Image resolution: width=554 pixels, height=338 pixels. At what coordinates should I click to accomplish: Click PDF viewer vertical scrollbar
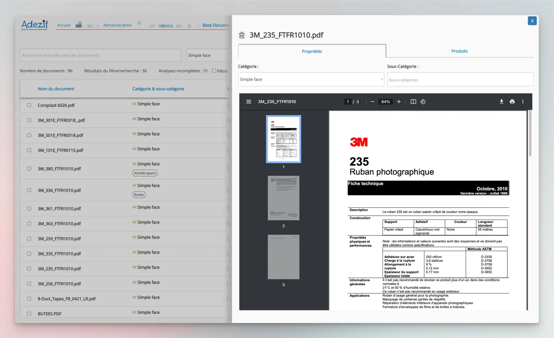530,133
